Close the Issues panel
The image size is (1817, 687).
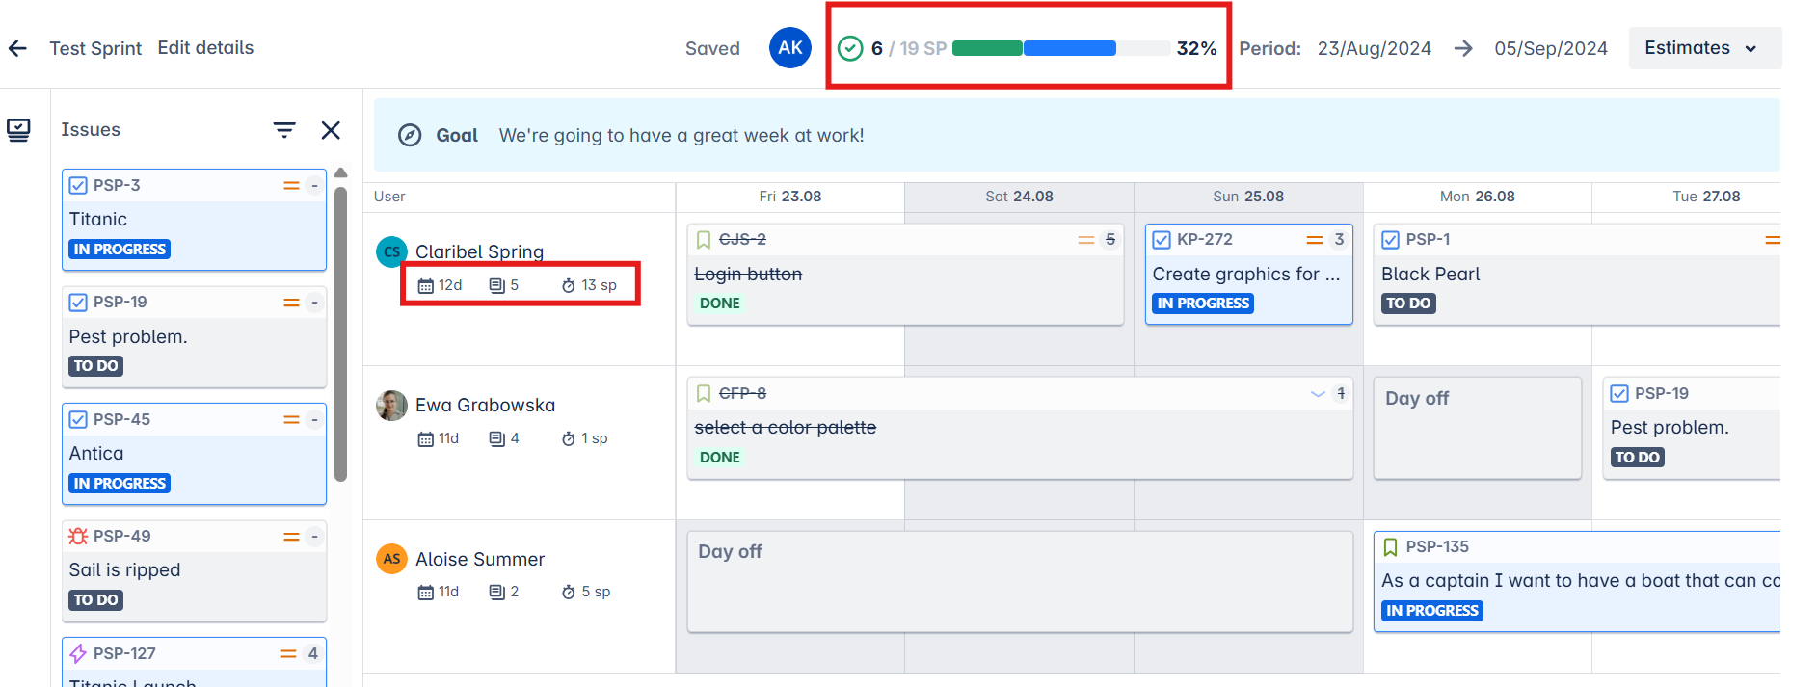coord(331,130)
